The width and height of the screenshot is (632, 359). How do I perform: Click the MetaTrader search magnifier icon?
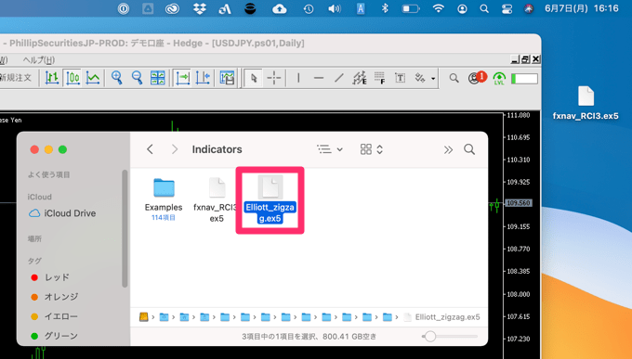[x=454, y=78]
